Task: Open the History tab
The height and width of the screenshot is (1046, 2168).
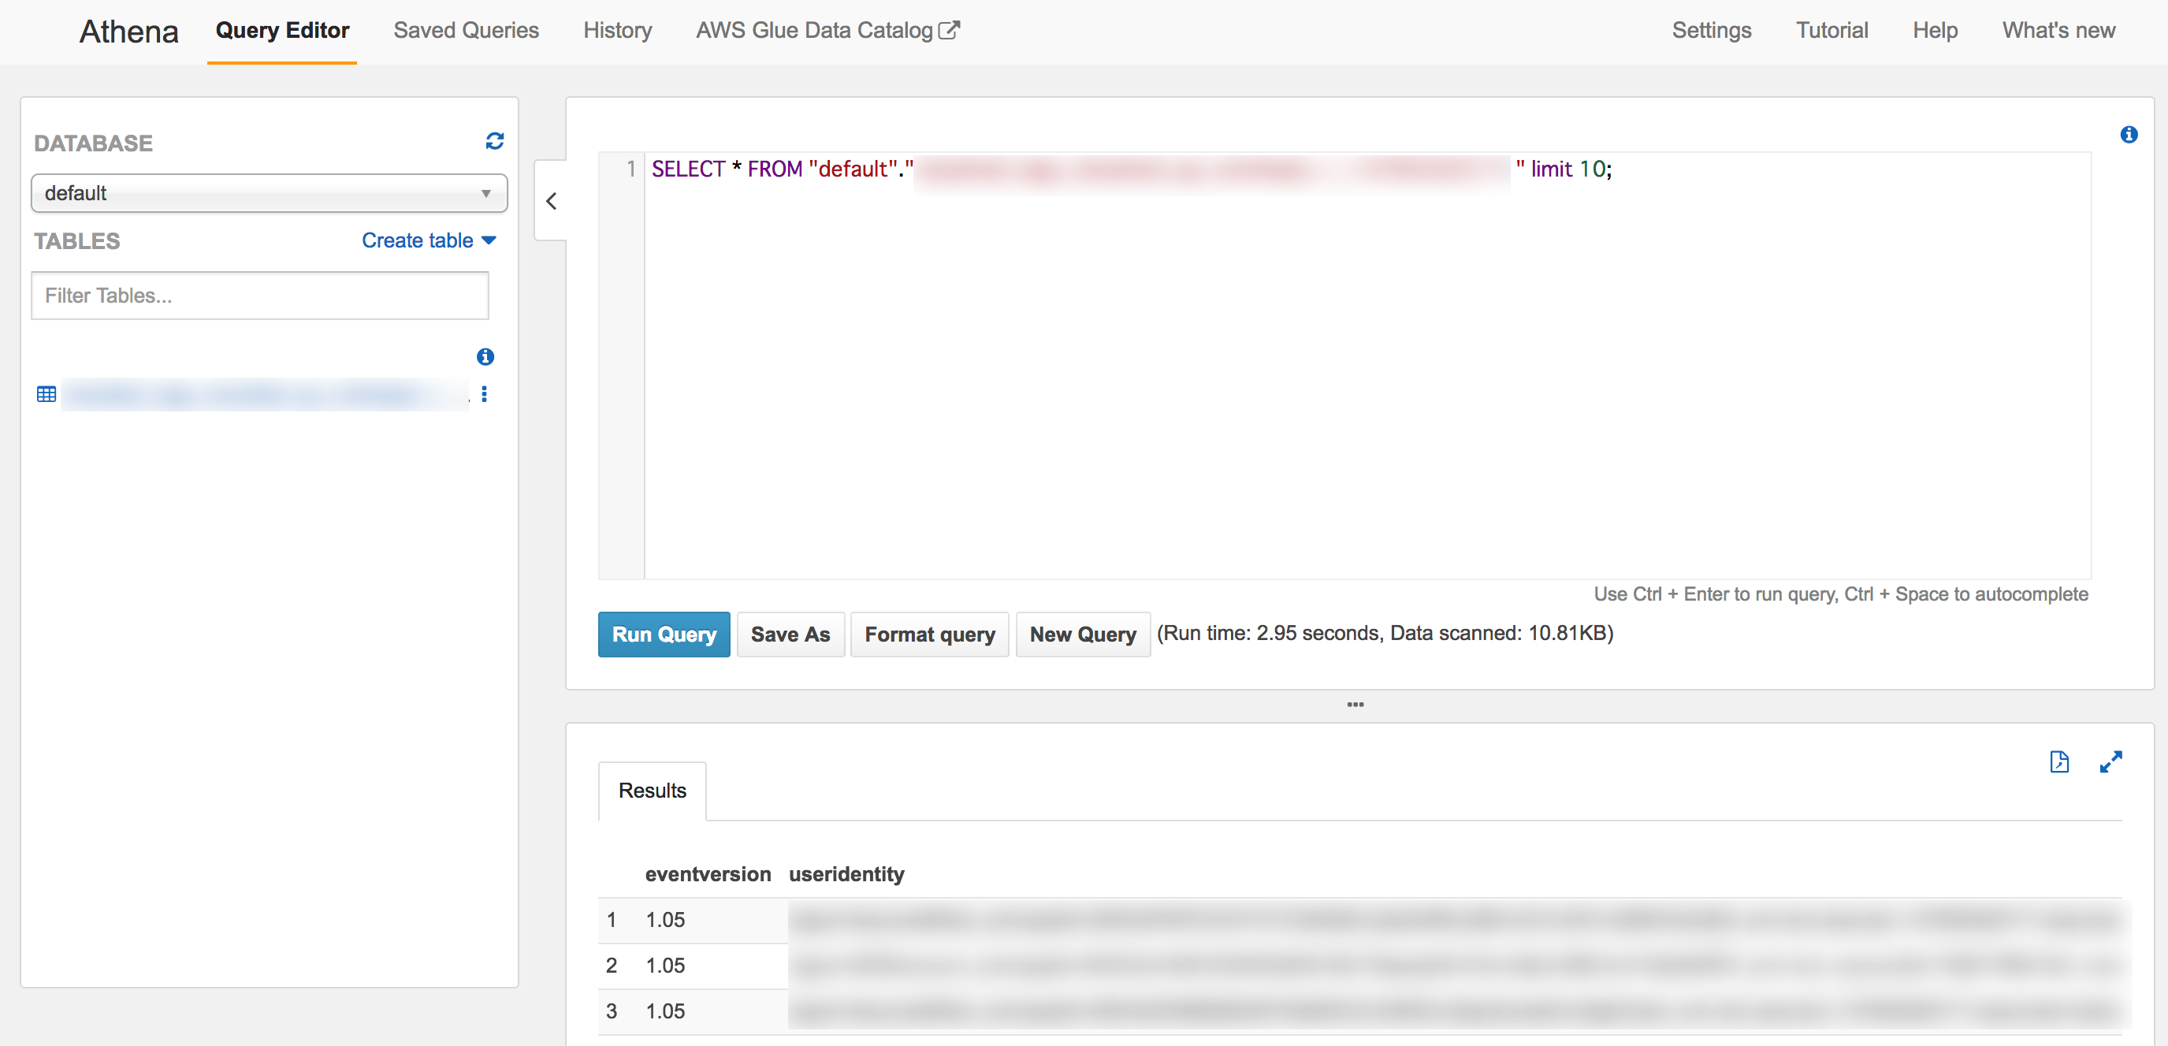Action: point(618,30)
